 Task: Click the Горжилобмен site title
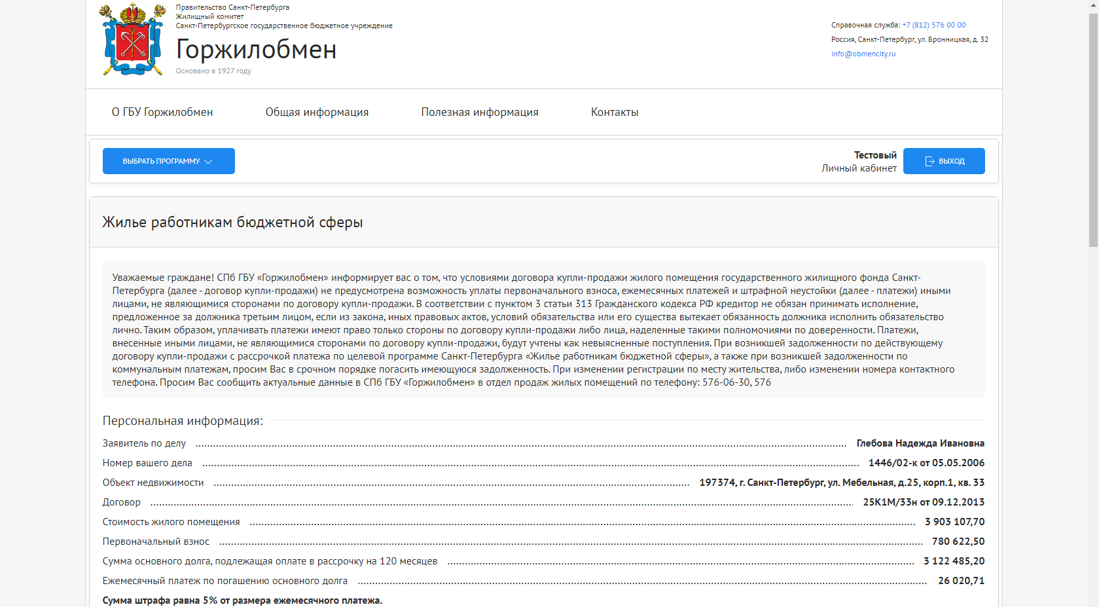pyautogui.click(x=256, y=50)
